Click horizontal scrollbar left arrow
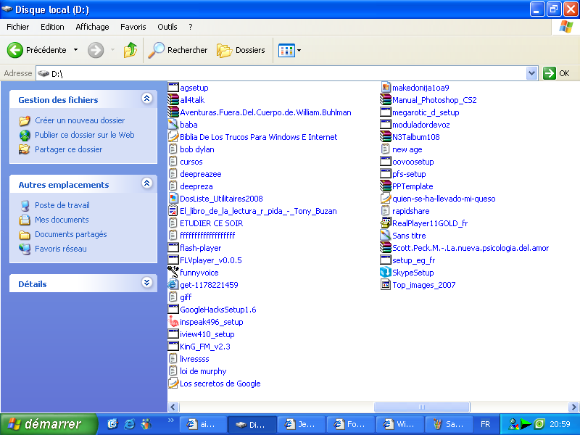This screenshot has height=435, width=580. pos(173,407)
